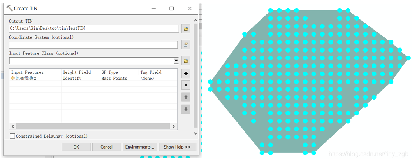
Task: Click the dialog's vertical scroll up arrow
Action: coord(195,20)
